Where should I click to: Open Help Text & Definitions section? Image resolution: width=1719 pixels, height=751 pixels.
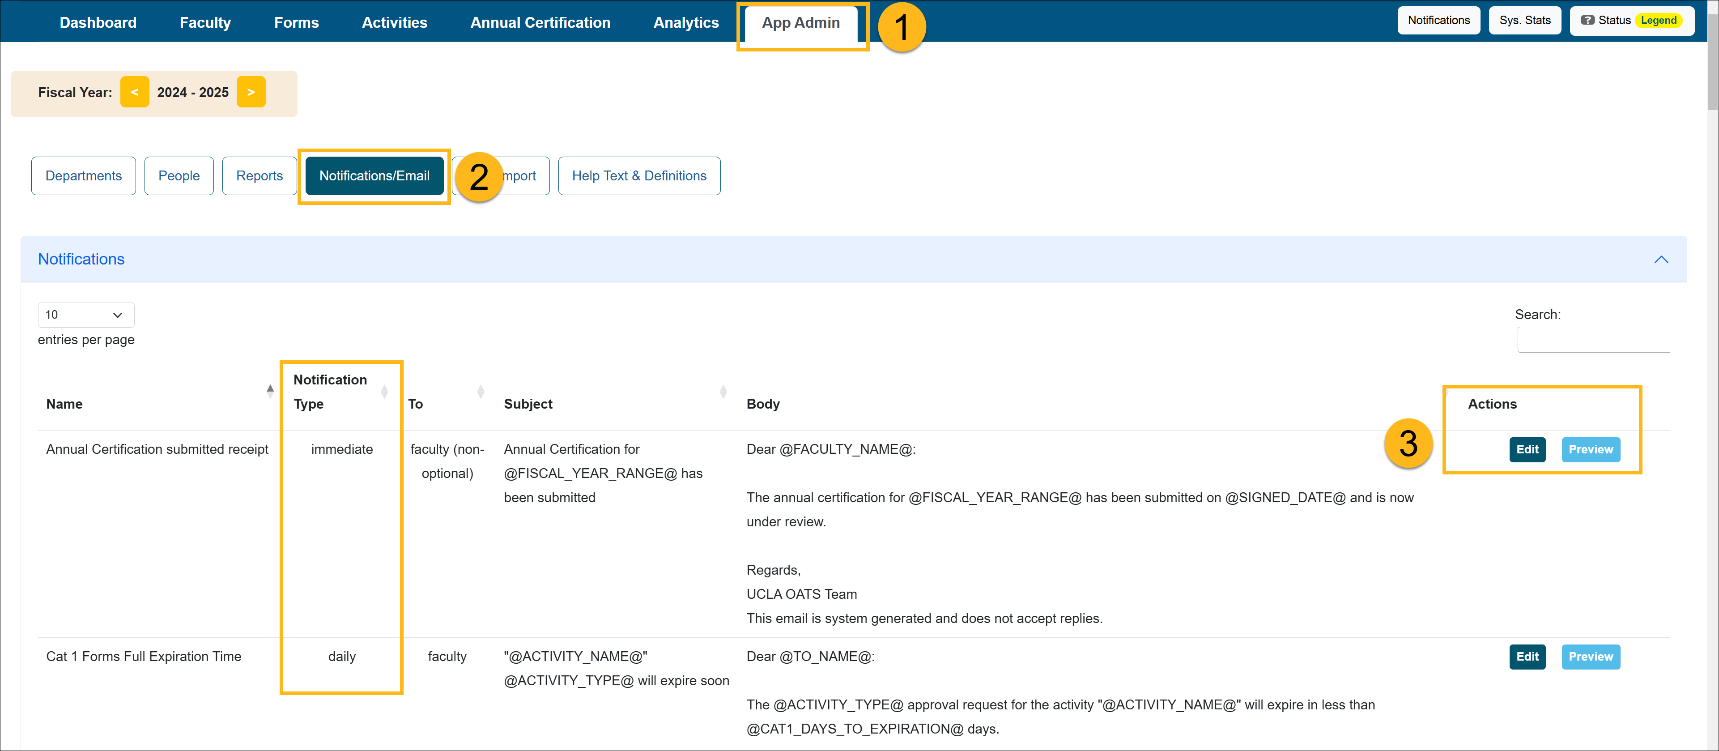click(x=638, y=175)
